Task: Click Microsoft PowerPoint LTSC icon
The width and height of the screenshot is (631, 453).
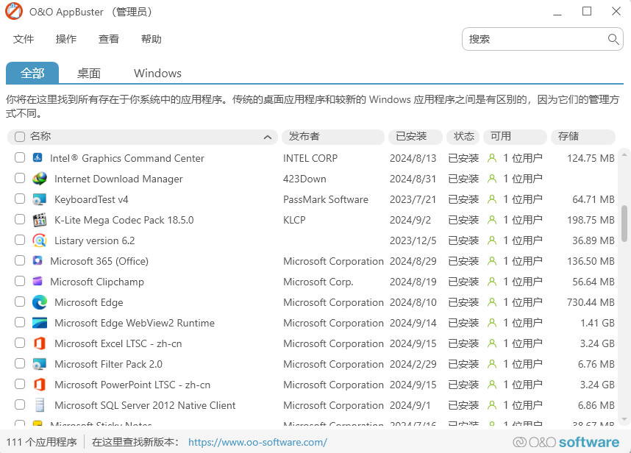Action: 40,384
